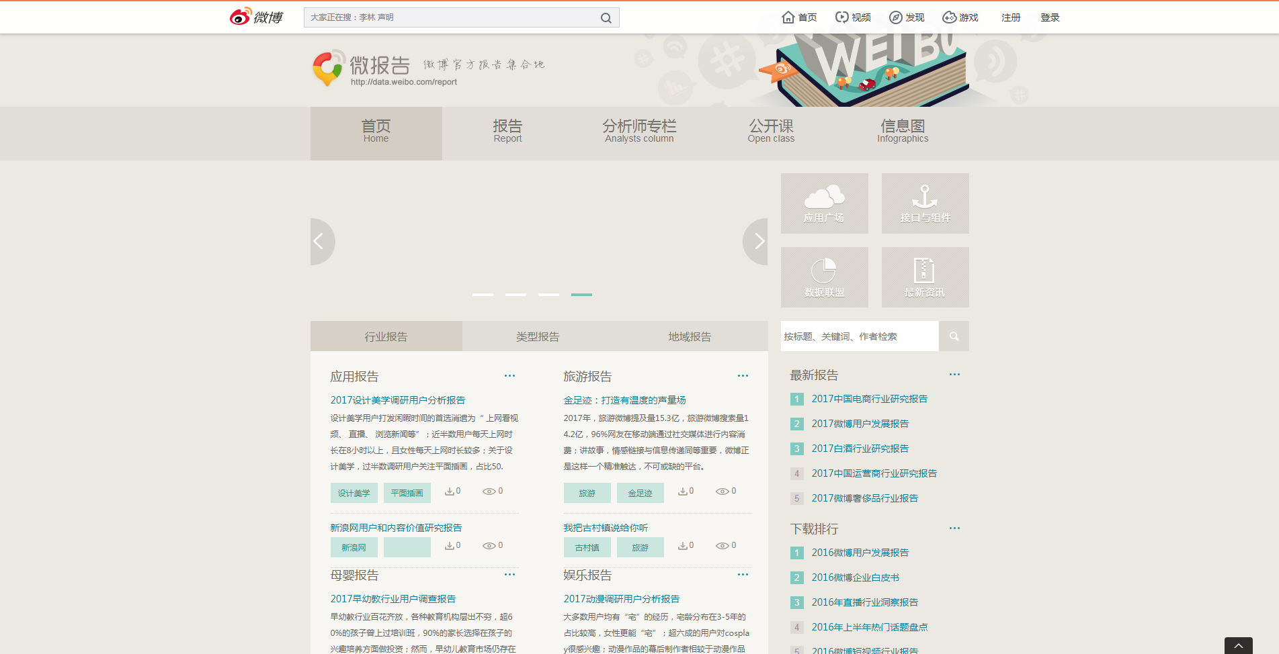
Task: Open 2017早幼教行业用户调查报告 link
Action: [x=393, y=599]
